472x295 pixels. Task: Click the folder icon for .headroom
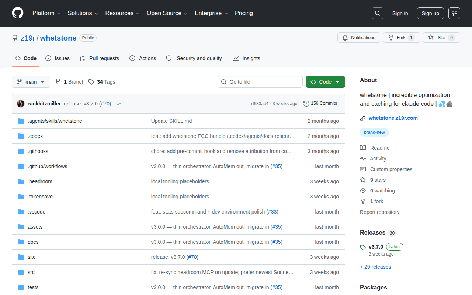pyautogui.click(x=21, y=181)
